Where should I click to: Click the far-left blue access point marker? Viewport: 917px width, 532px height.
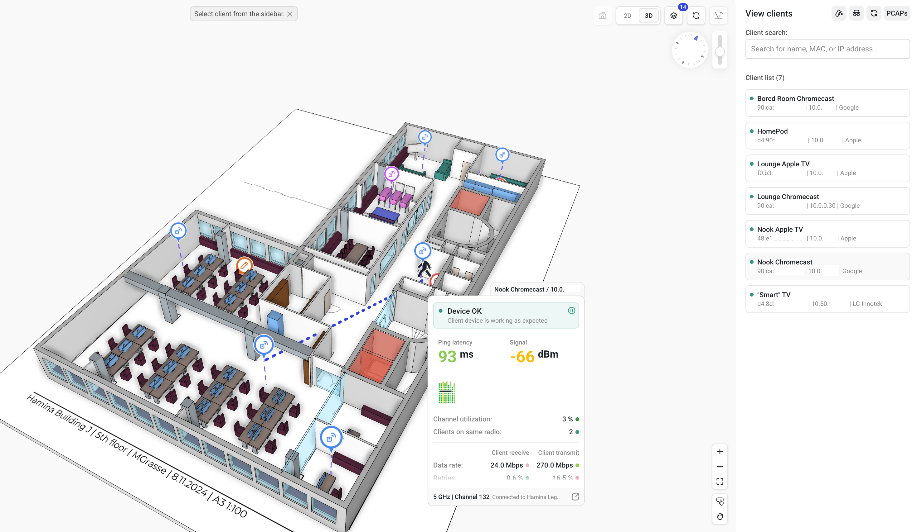[178, 231]
